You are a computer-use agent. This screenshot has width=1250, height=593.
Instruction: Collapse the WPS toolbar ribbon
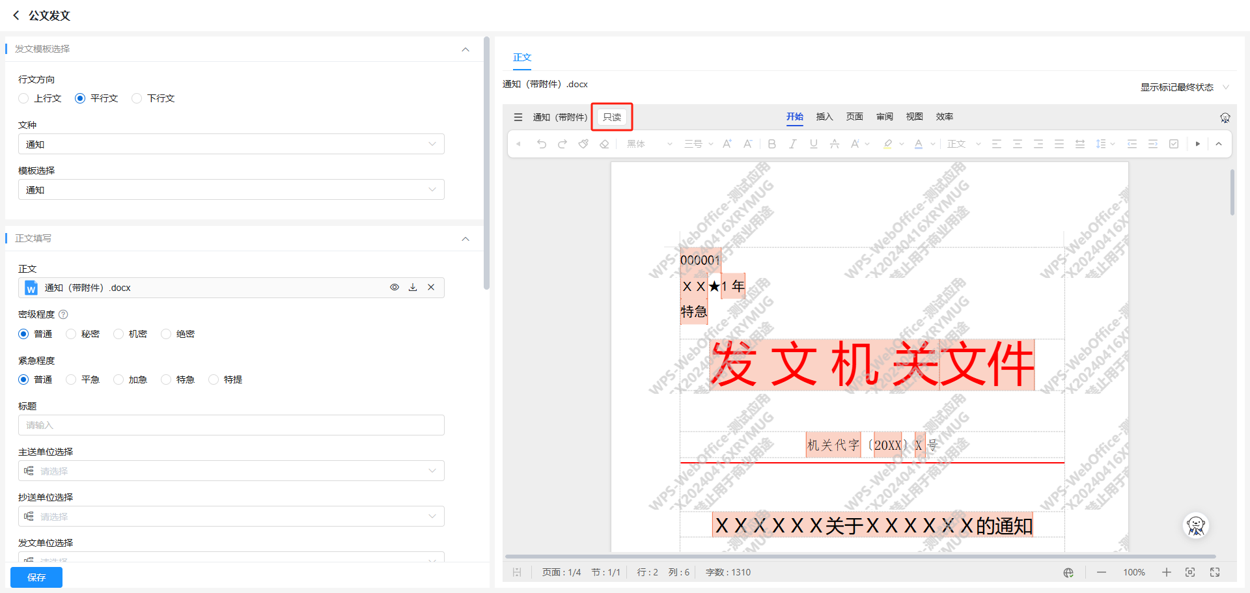(x=1219, y=144)
